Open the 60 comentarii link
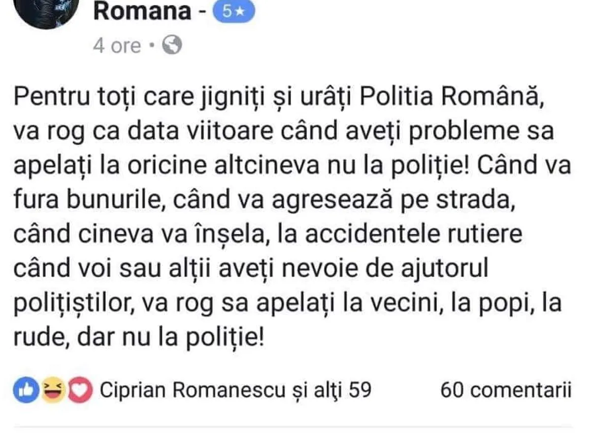This screenshot has width=591, height=443. point(506,390)
